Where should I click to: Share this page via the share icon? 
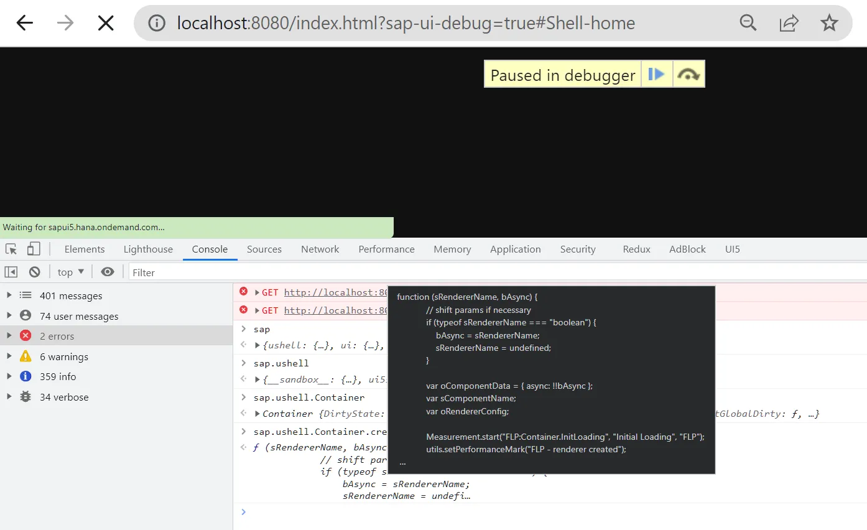point(789,24)
